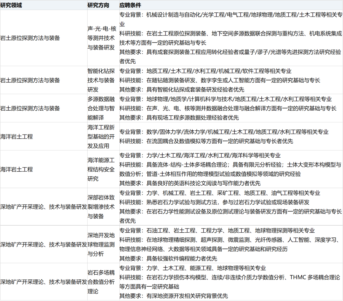This screenshot has width=343, height=301.
Task: Click the 专业背景 line listing "采矿工程、地质工程、油气工程"
Action: (220, 193)
